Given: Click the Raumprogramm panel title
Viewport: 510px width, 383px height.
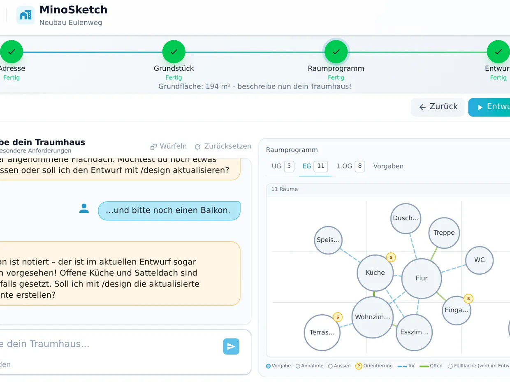Looking at the screenshot, I should [x=292, y=150].
